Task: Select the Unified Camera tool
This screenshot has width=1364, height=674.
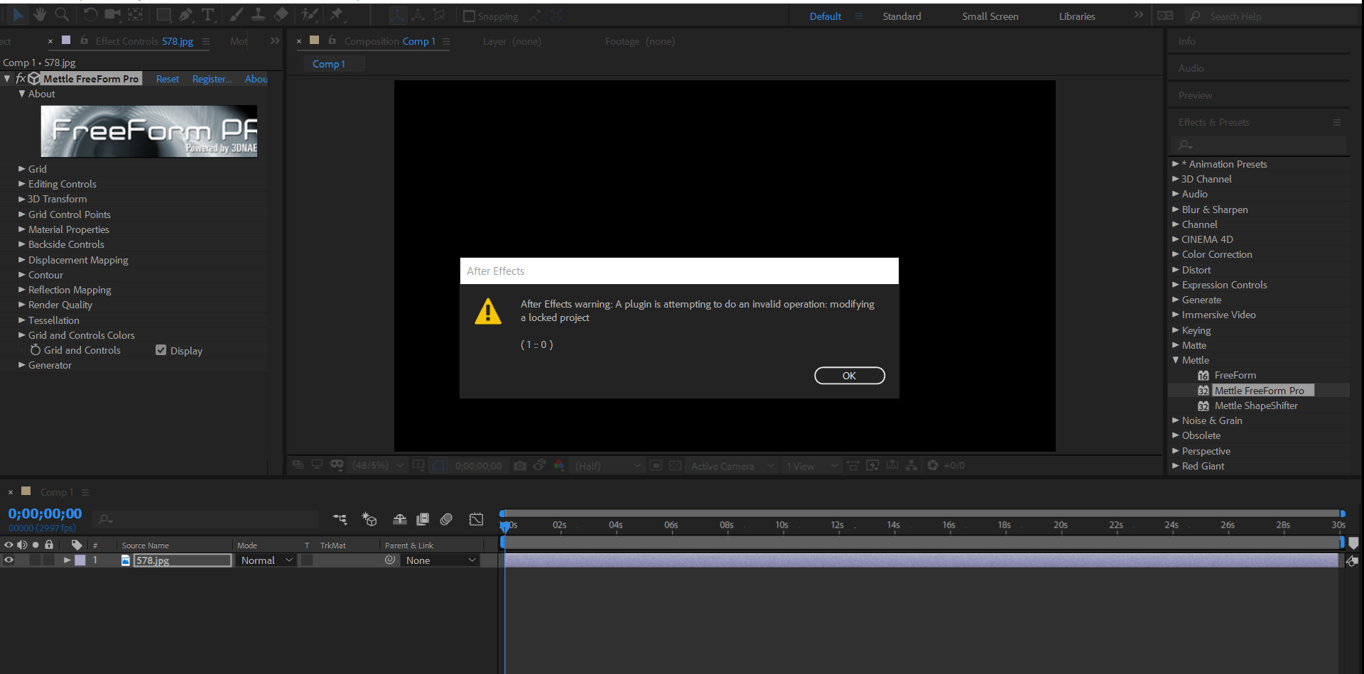Action: point(112,14)
